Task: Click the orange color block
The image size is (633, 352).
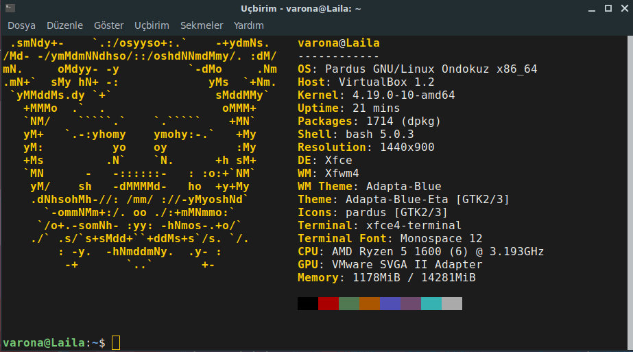Action: [370, 303]
